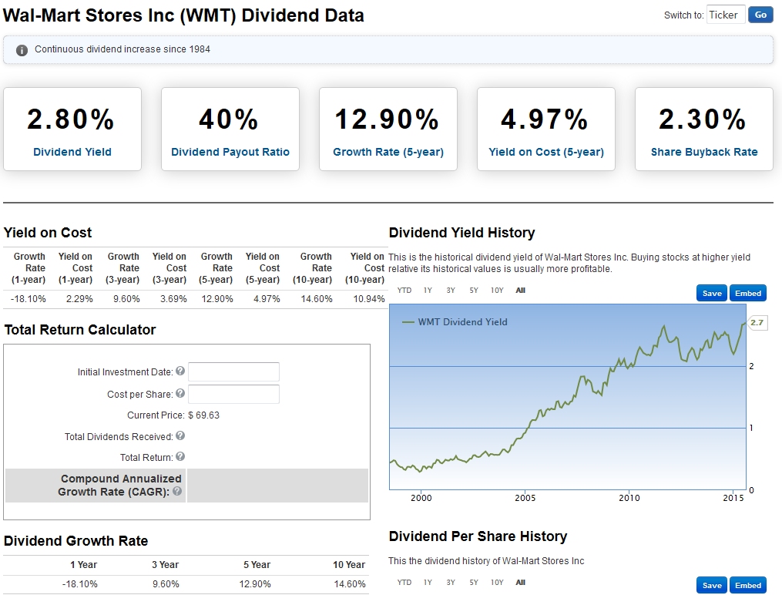The height and width of the screenshot is (595, 782).
Task: Select YTD range on Dividend Per Share History
Action: tap(404, 583)
